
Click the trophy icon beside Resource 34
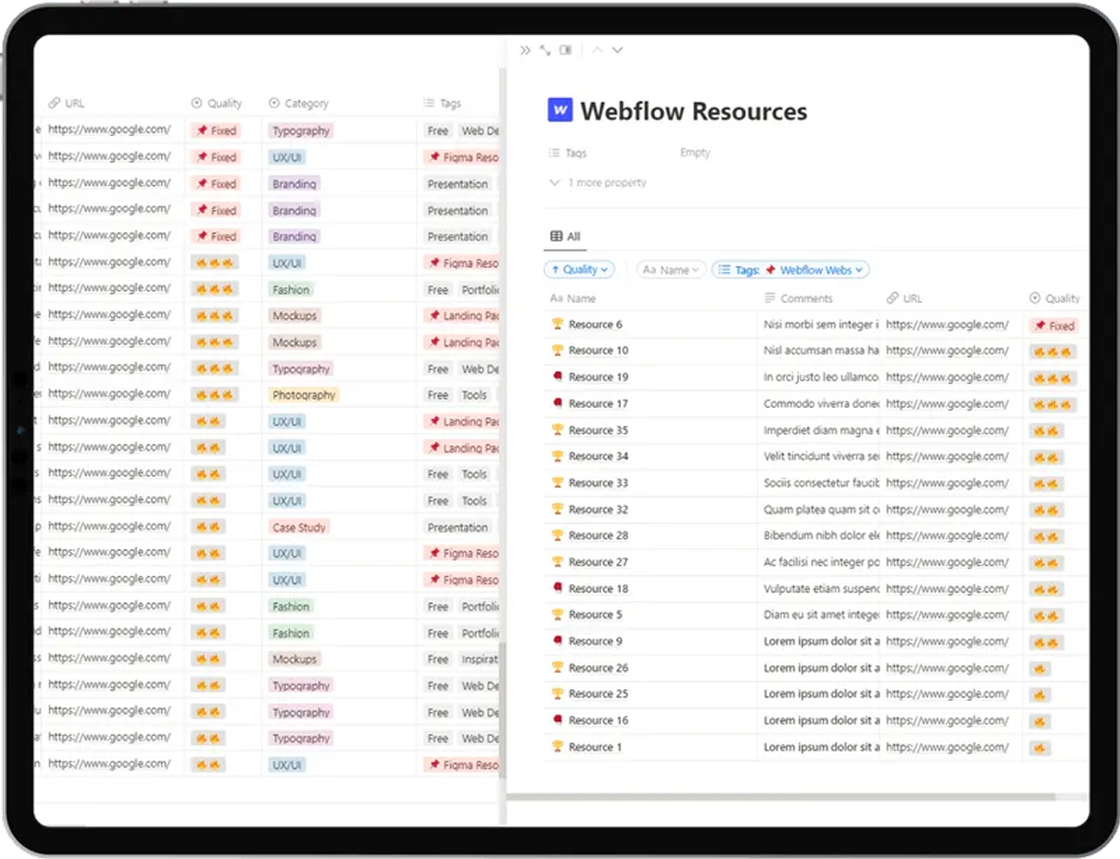click(x=558, y=456)
